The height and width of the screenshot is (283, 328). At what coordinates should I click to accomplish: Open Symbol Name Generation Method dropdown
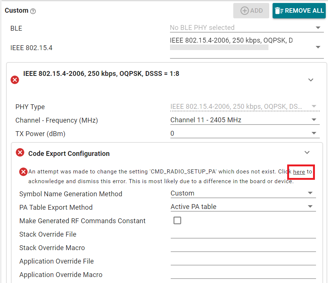[243, 193]
